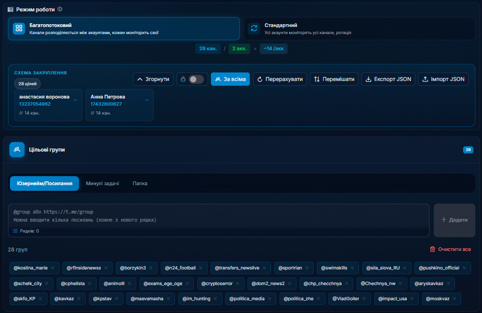Delete @exams_ege_oge from the groups
Screen dimensions: 482x313
187,284
